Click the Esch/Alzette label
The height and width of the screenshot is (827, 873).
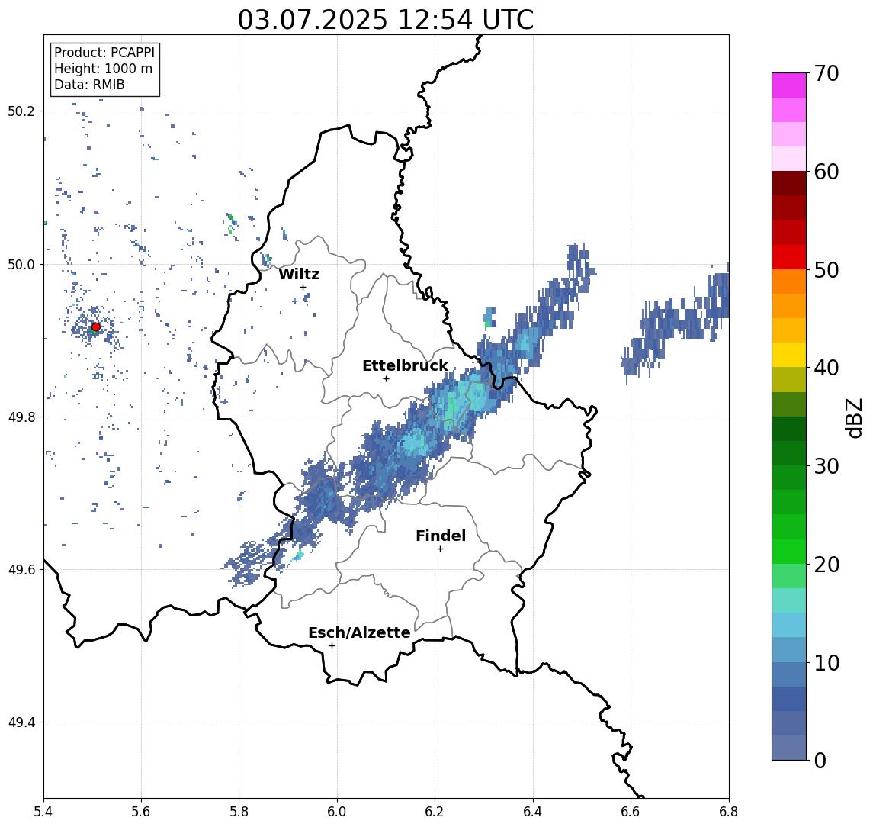click(x=359, y=632)
